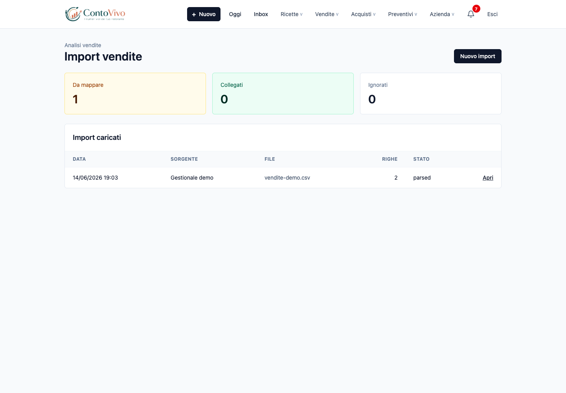The height and width of the screenshot is (393, 566).
Task: Go to the Oggi page
Action: point(235,14)
